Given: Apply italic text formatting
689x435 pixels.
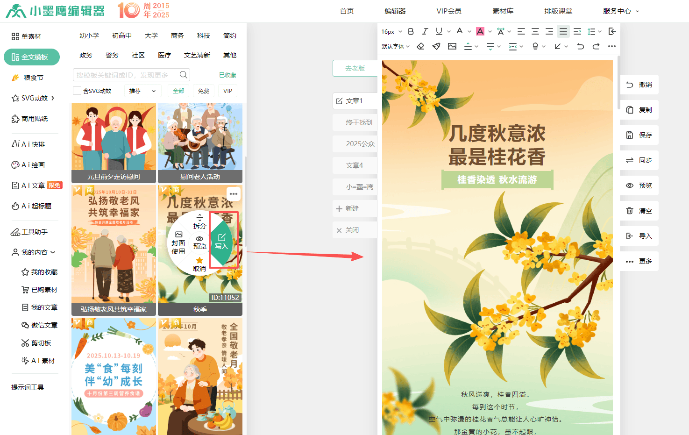Looking at the screenshot, I should [x=425, y=31].
